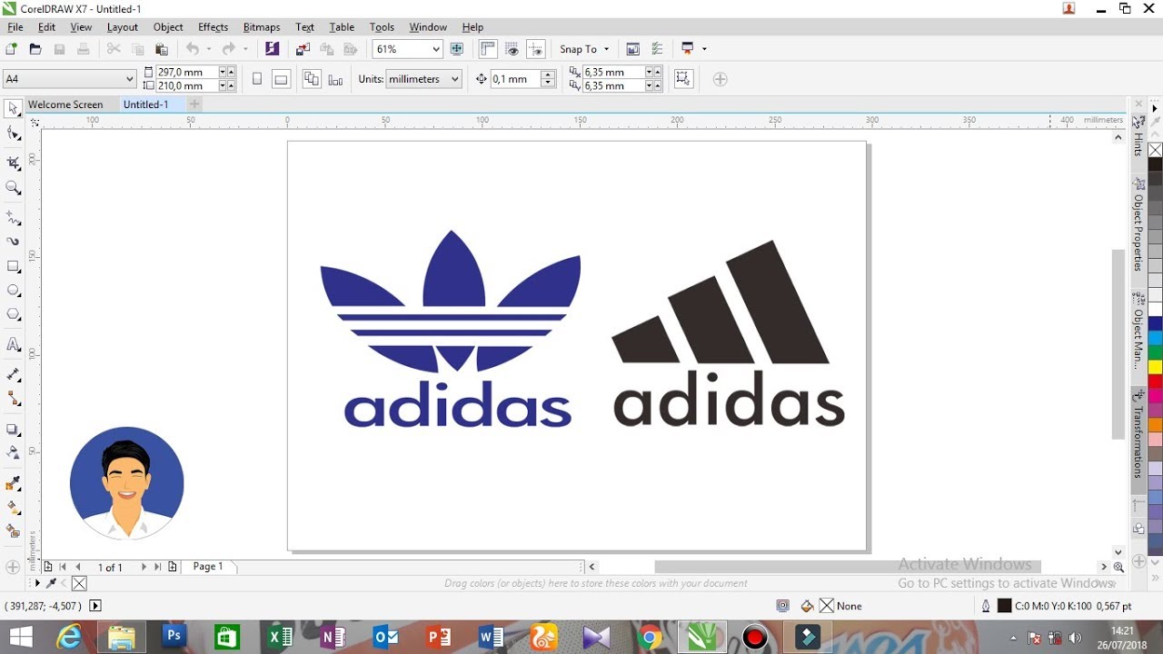Open Object Properties docker tab
This screenshot has height=654, width=1163.
tap(1138, 225)
